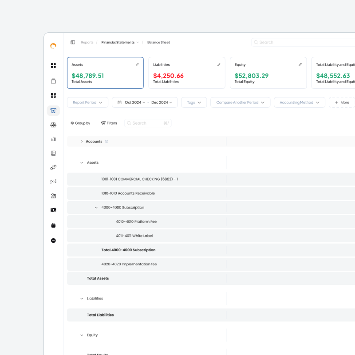Toggle the sidebar panel icon beside Reports

[x=73, y=42]
